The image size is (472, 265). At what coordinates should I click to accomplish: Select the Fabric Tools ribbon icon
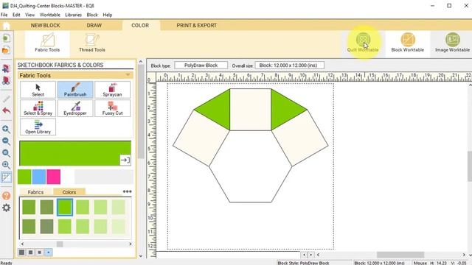point(47,43)
